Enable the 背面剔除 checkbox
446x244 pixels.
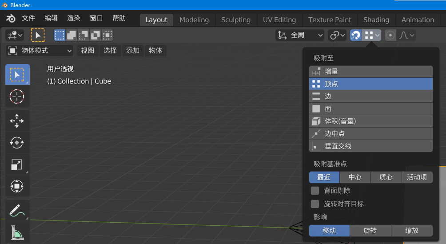pyautogui.click(x=315, y=191)
